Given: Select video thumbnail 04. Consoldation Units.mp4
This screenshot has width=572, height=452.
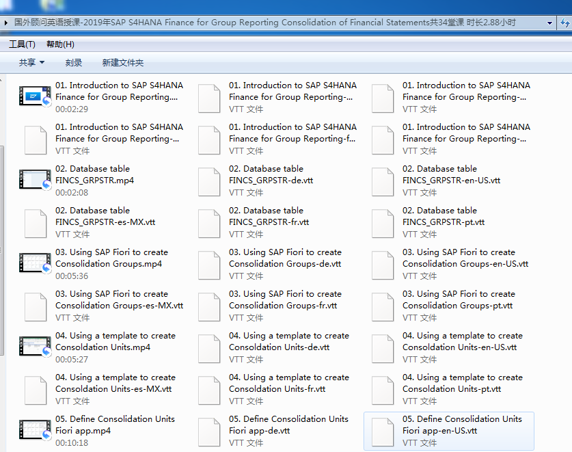Looking at the screenshot, I should click(35, 346).
